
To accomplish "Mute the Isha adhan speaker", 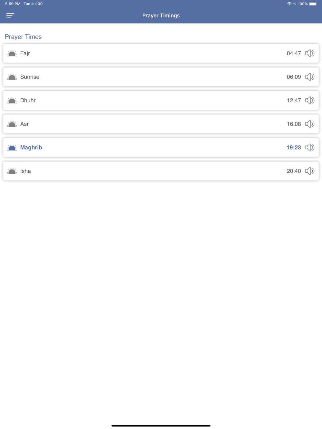I will pos(310,171).
